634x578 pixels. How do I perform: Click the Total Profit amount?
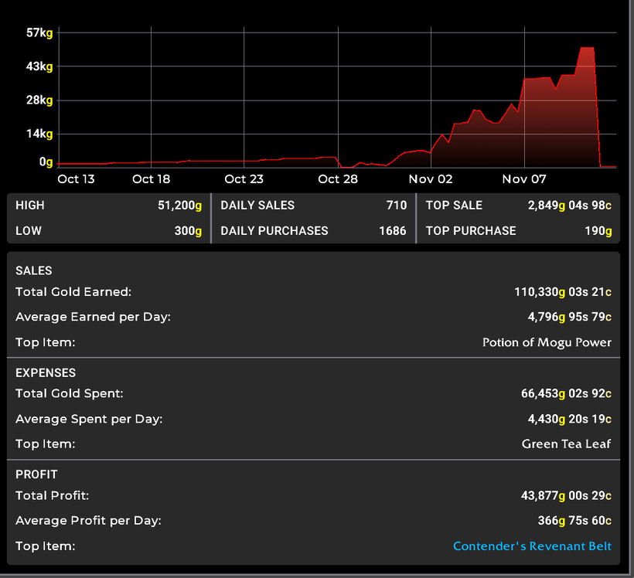[x=566, y=495]
